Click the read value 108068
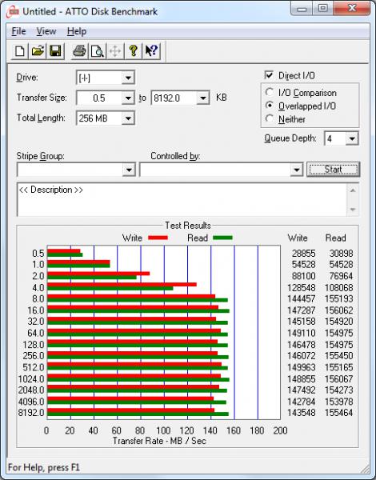This screenshot has height=480, width=376. 339,288
